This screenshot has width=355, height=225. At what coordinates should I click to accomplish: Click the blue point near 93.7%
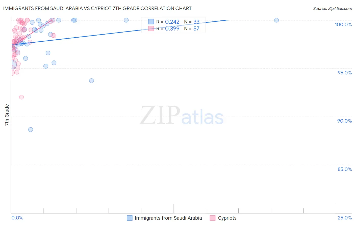click(x=92, y=81)
